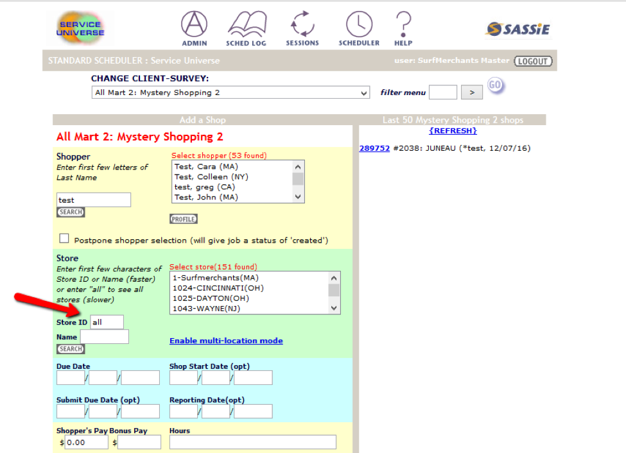The height and width of the screenshot is (453, 626).
Task: Select shopper Test, Colleen (NY)
Action: (x=211, y=177)
